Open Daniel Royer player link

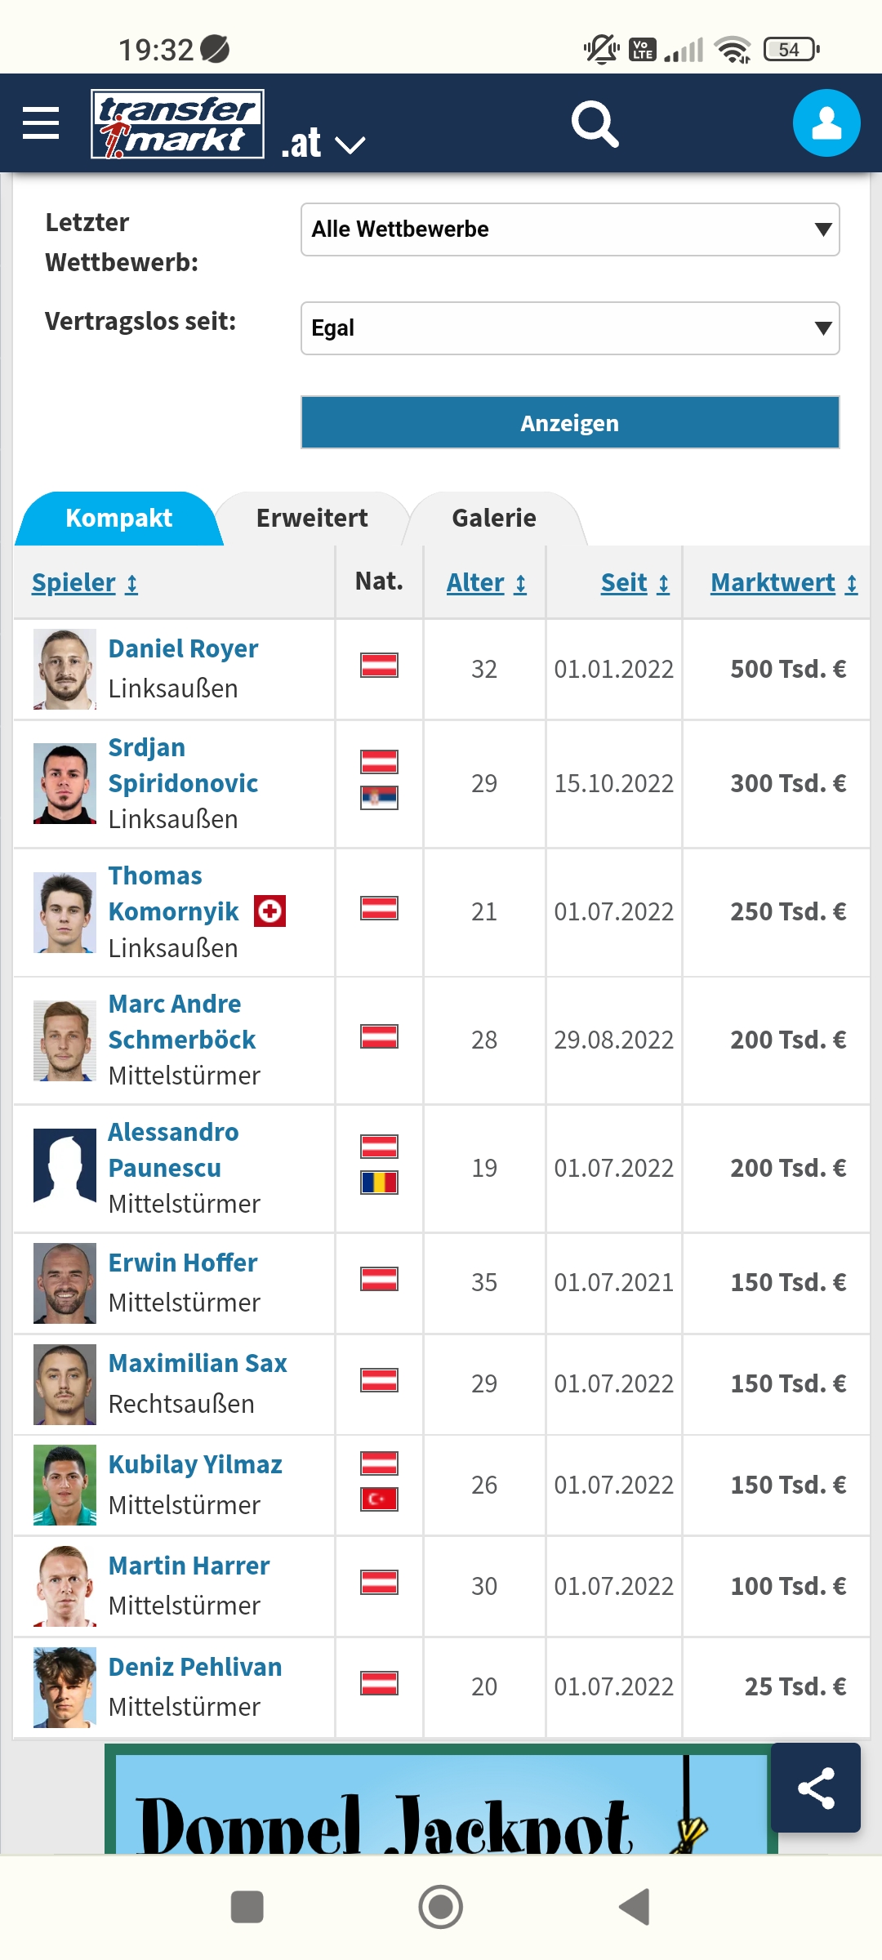tap(183, 648)
